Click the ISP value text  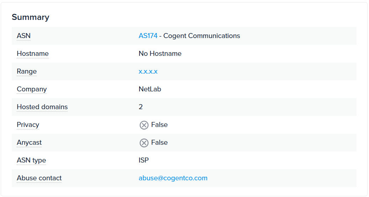click(144, 160)
